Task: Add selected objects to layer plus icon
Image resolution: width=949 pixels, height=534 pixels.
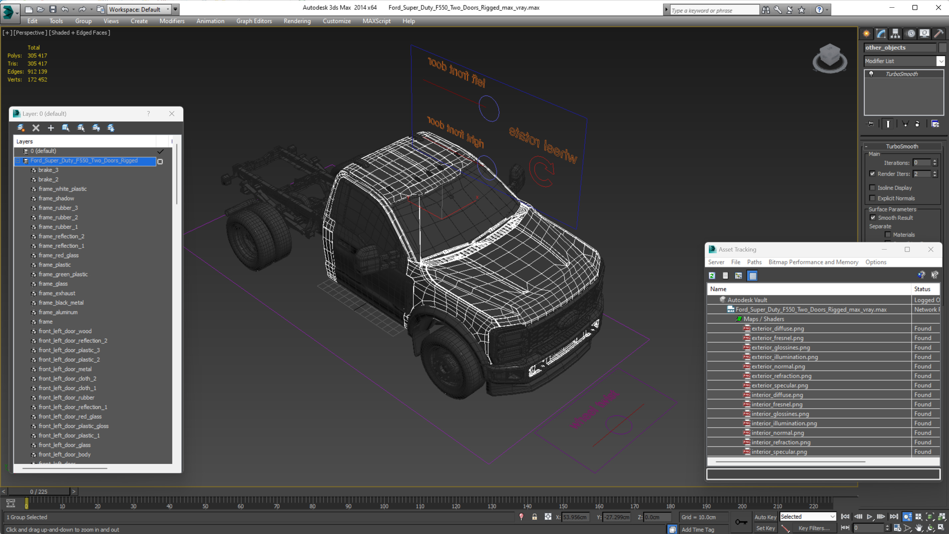Action: click(x=51, y=128)
